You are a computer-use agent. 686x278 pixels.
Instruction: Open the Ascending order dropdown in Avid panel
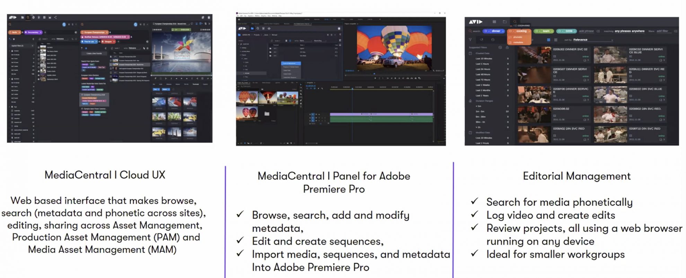[320, 41]
